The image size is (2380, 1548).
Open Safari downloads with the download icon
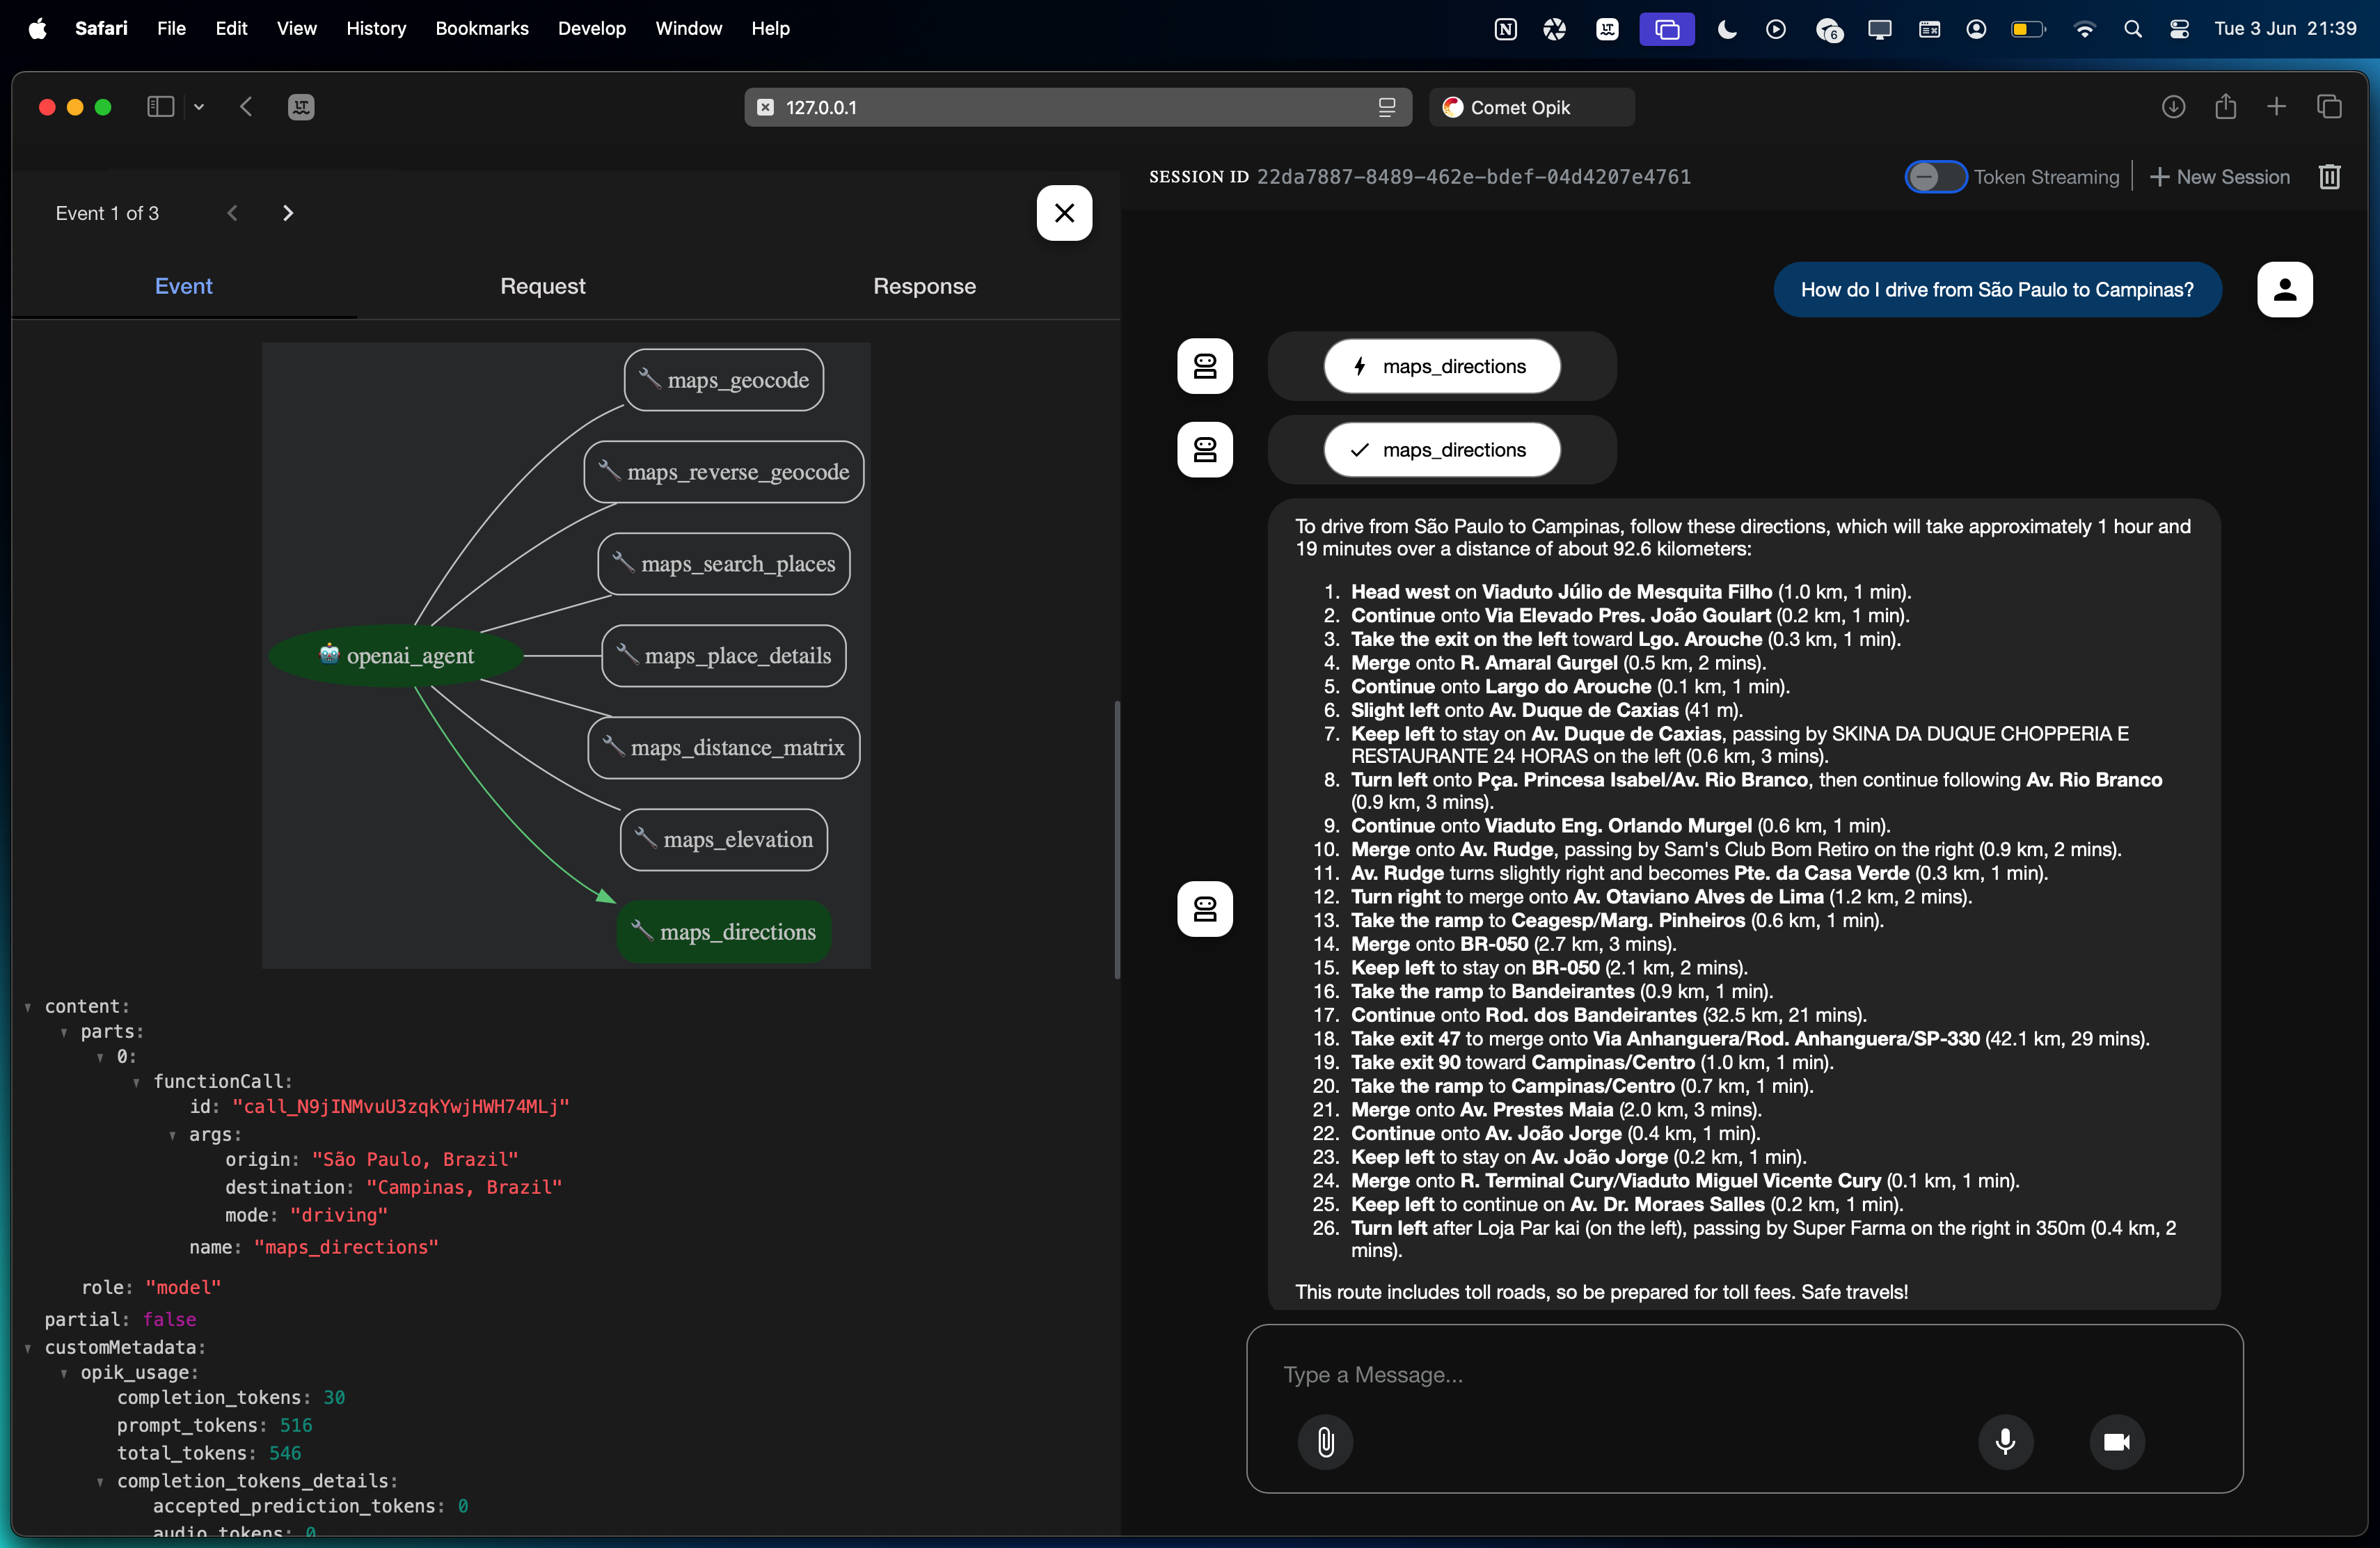(x=2173, y=107)
